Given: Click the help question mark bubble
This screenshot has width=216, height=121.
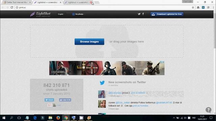Looking at the screenshot, I should [209, 110].
